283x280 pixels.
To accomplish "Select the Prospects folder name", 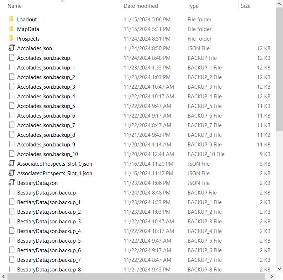I will pyautogui.click(x=28, y=38).
